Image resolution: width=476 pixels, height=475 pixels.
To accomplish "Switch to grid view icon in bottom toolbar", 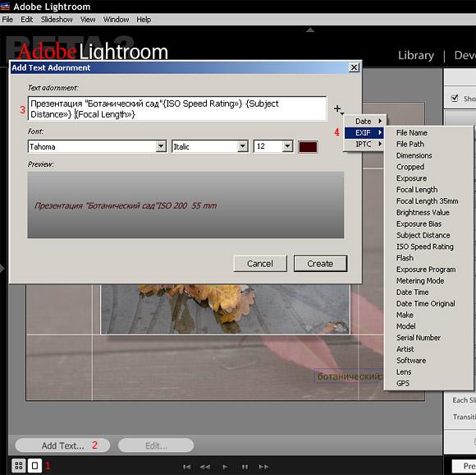I will 19,466.
